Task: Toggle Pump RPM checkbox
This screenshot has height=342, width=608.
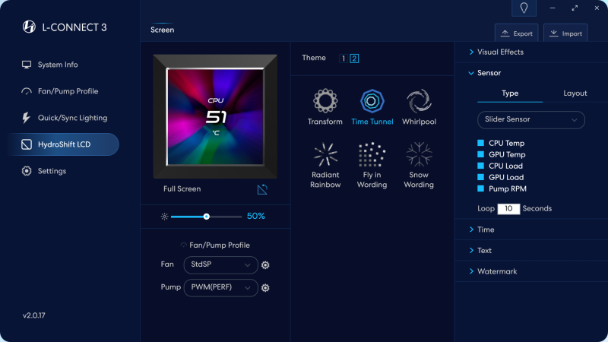Action: [x=481, y=188]
